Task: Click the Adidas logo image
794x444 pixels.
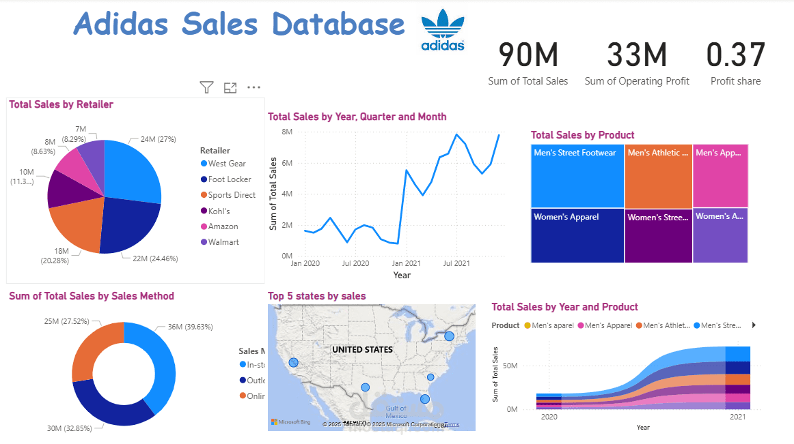Action: tap(443, 31)
